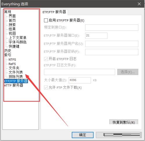Select 索引 in the options tree
The height and width of the screenshot is (141, 145).
[8, 55]
